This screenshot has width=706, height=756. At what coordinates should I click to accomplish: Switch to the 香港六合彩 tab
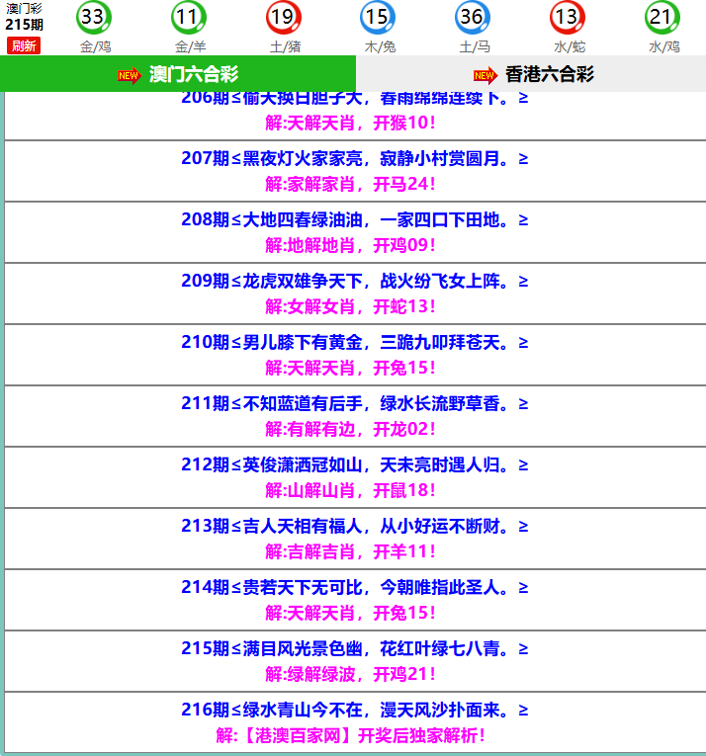coord(549,75)
